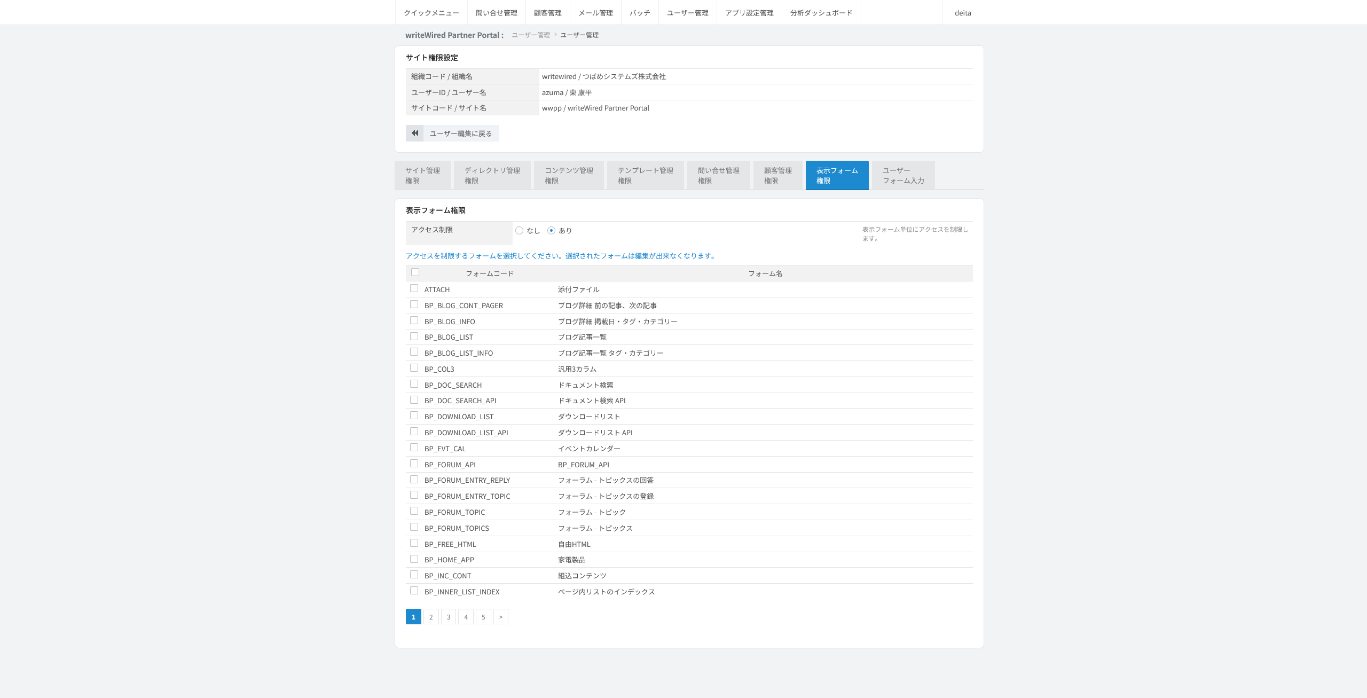Click the rewind icon beside ユーザー編集に戻る

coord(415,134)
